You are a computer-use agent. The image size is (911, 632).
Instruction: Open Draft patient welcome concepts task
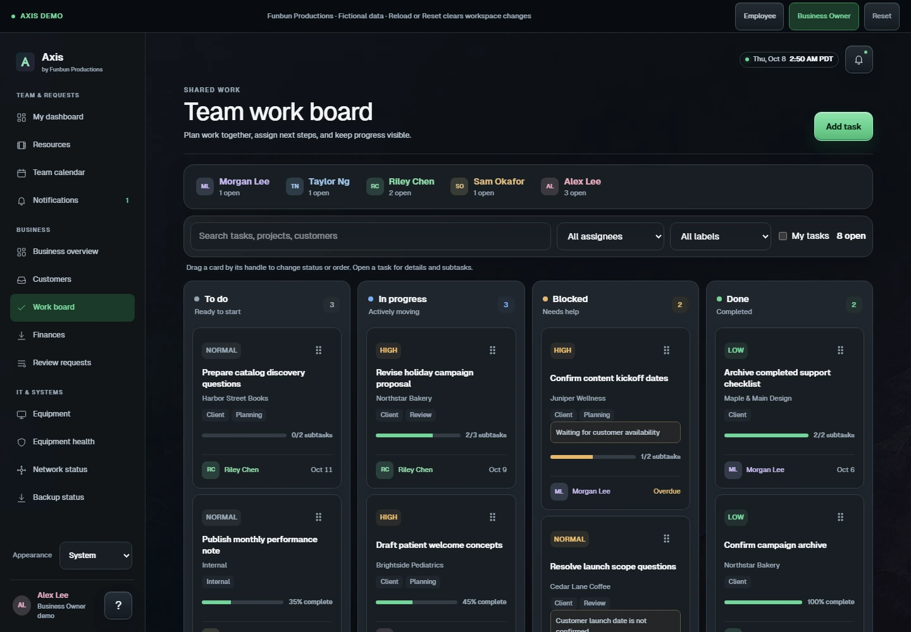click(x=439, y=545)
